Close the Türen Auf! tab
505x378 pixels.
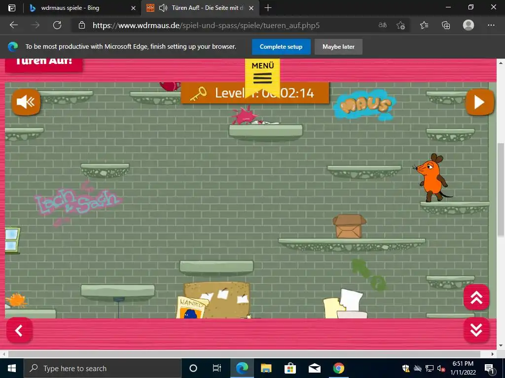coord(251,8)
